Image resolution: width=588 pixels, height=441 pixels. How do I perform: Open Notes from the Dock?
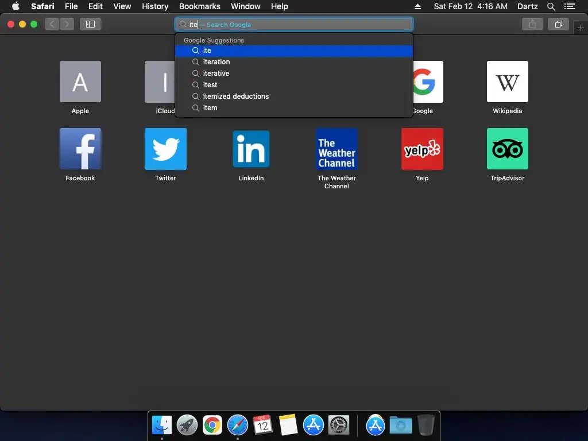pos(288,425)
